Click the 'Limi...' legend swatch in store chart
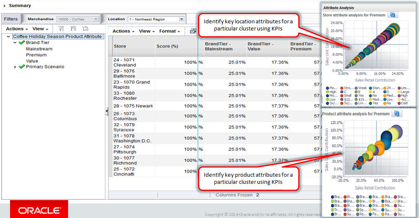 pyautogui.click(x=399, y=88)
